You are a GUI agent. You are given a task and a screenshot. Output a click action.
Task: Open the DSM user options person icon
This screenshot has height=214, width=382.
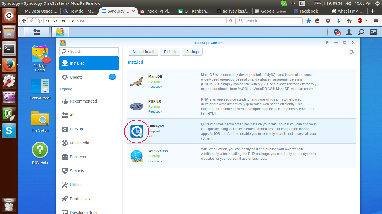[349, 32]
